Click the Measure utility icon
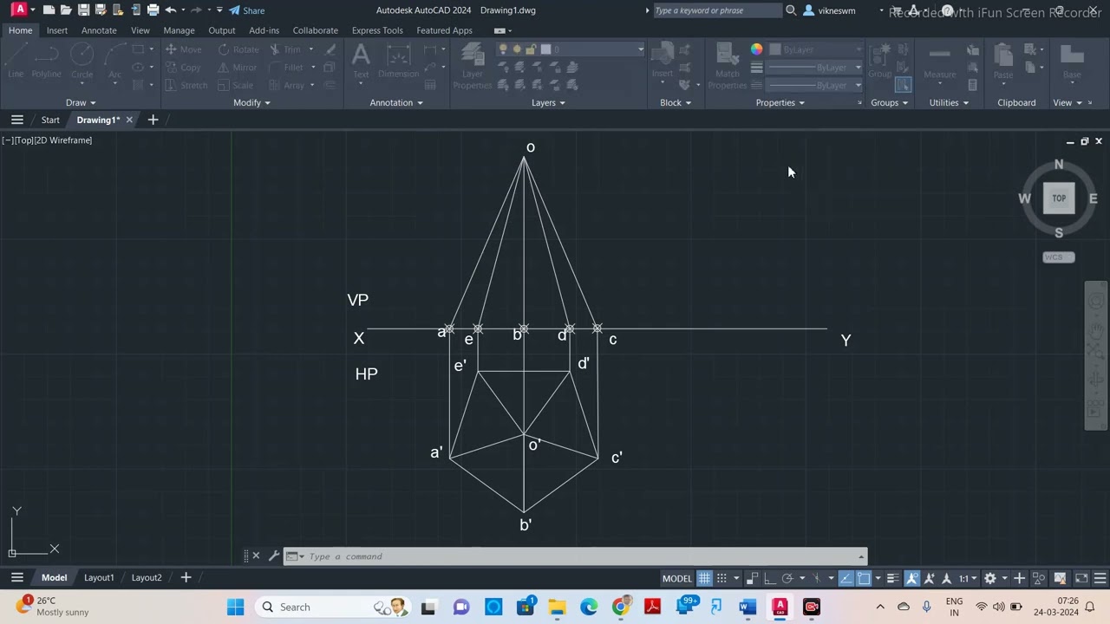This screenshot has height=624, width=1110. (x=939, y=62)
